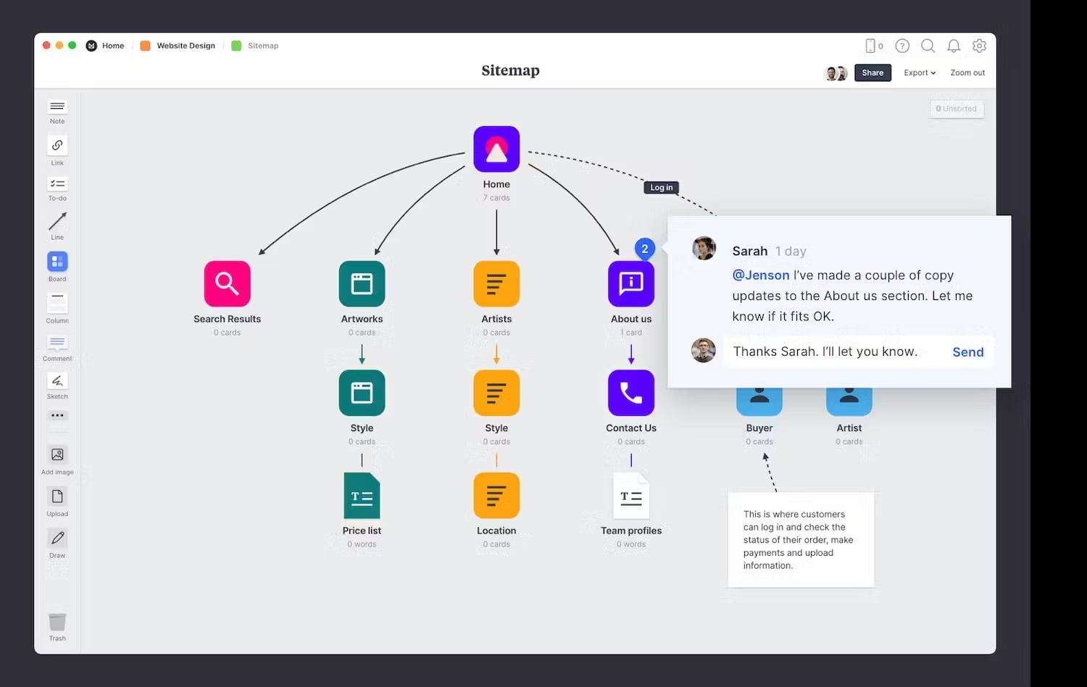Open the search magnifier in header
This screenshot has height=687, width=1087.
point(928,46)
